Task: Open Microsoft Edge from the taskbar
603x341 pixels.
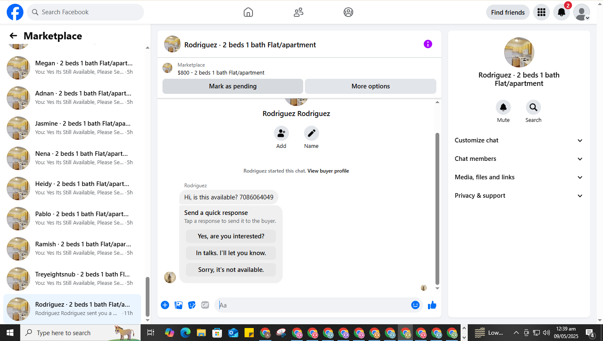Action: click(x=186, y=333)
